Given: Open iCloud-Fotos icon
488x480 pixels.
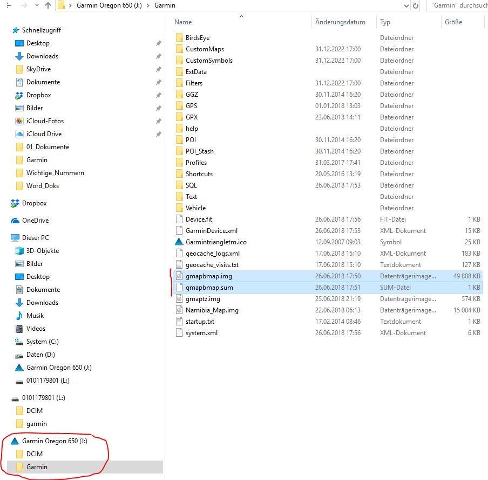Looking at the screenshot, I should [19, 121].
